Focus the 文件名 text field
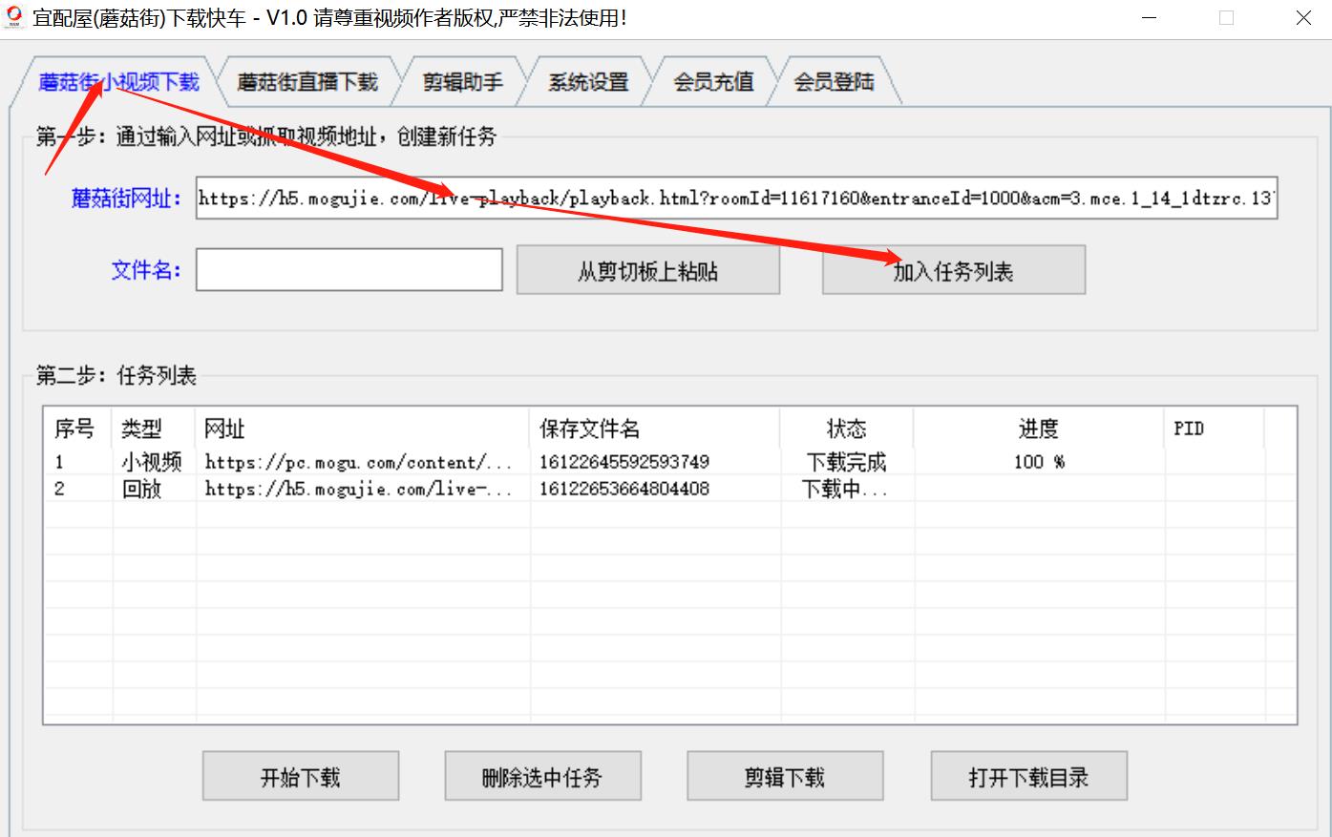This screenshot has width=1332, height=837. (349, 270)
